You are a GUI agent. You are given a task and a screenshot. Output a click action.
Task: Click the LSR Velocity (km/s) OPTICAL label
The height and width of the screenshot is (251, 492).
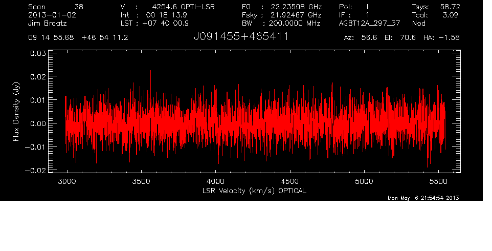pos(254,191)
